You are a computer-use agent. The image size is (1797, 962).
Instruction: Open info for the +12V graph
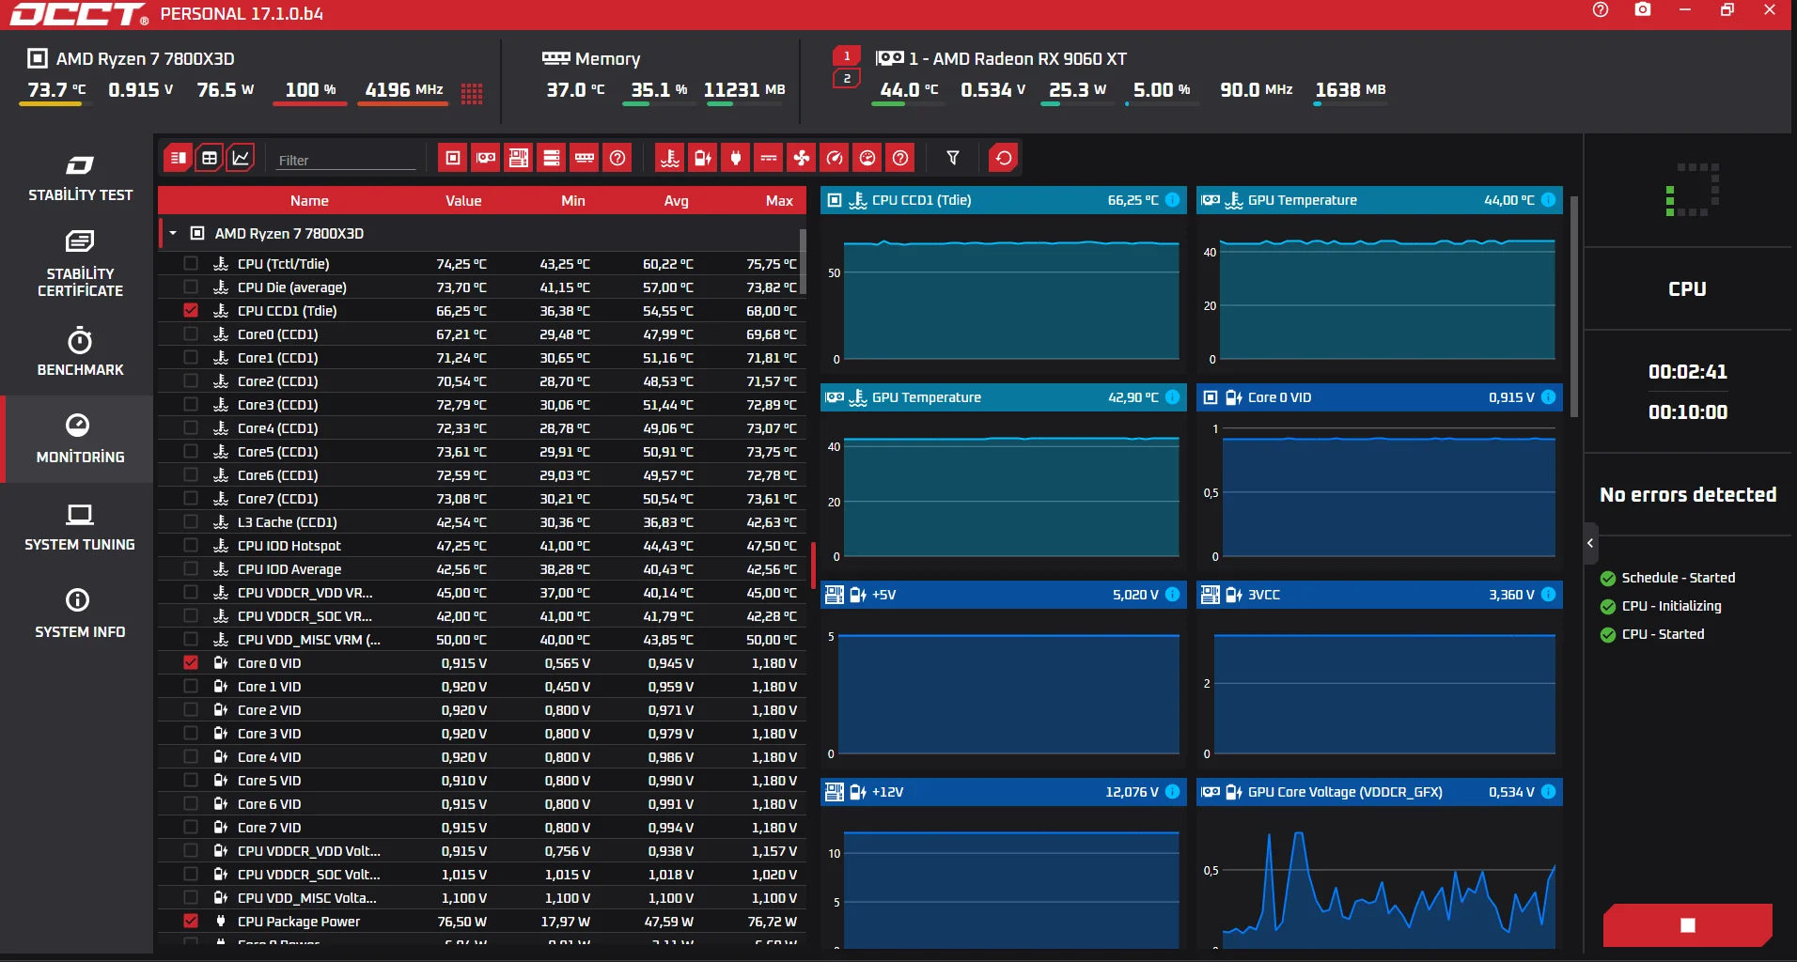(x=1173, y=792)
